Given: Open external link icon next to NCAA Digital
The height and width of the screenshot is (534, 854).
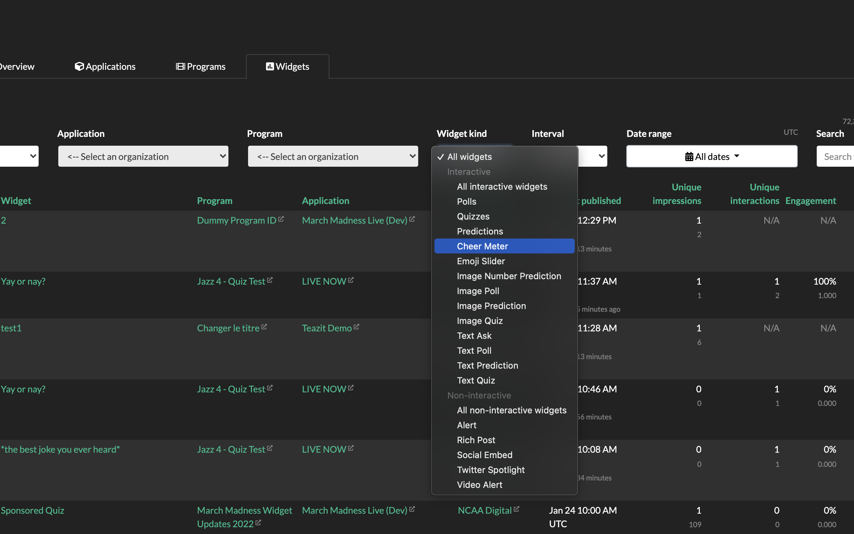Looking at the screenshot, I should 516,509.
